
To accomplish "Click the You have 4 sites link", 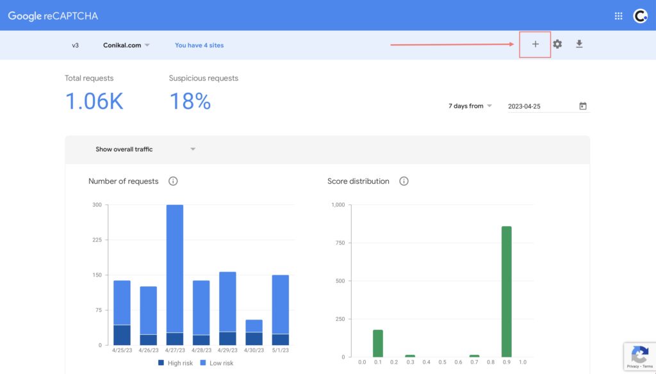I will click(199, 45).
